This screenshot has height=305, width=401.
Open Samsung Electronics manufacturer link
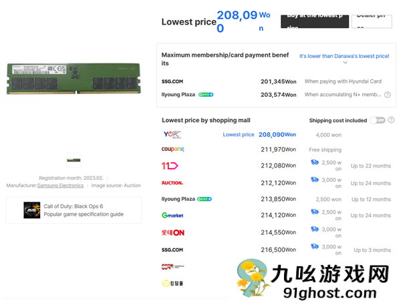60,186
